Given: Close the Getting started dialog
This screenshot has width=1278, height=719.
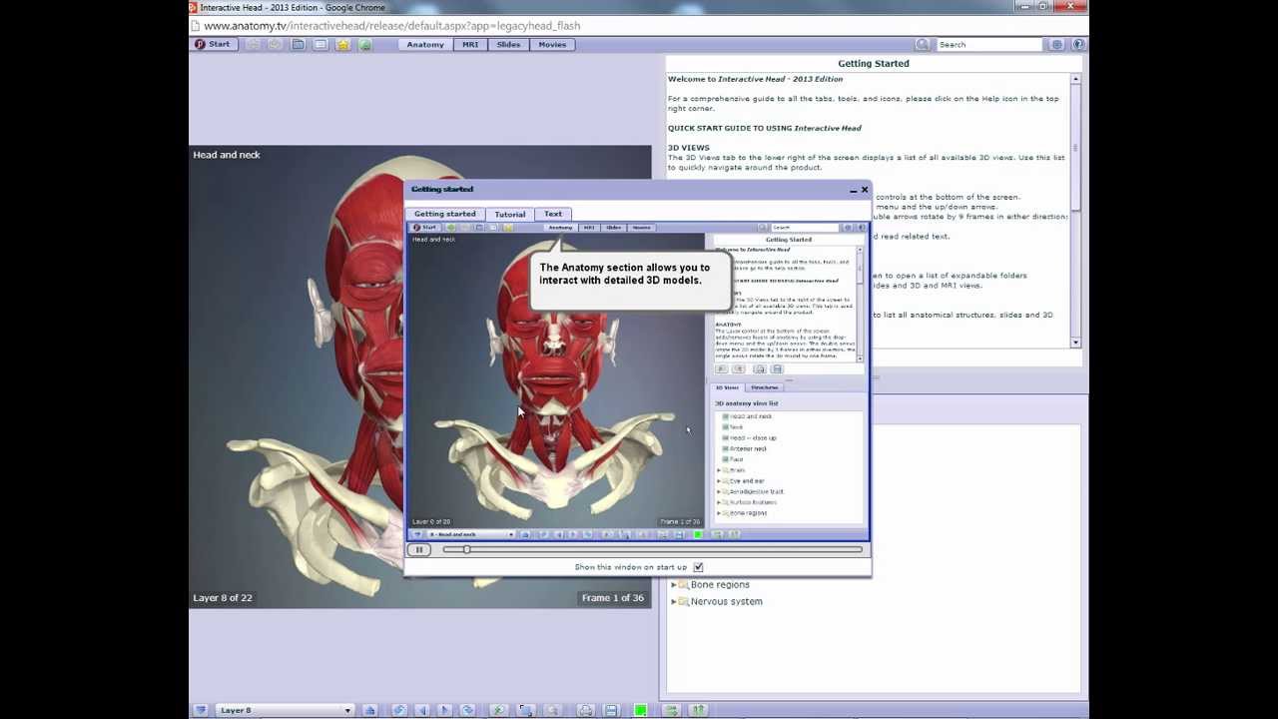Looking at the screenshot, I should [865, 190].
